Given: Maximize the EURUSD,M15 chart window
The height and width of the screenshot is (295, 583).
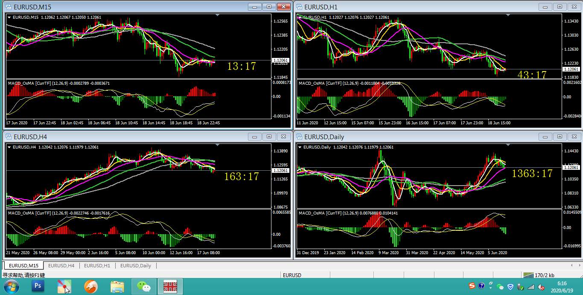Looking at the screenshot, I should tap(269, 6).
